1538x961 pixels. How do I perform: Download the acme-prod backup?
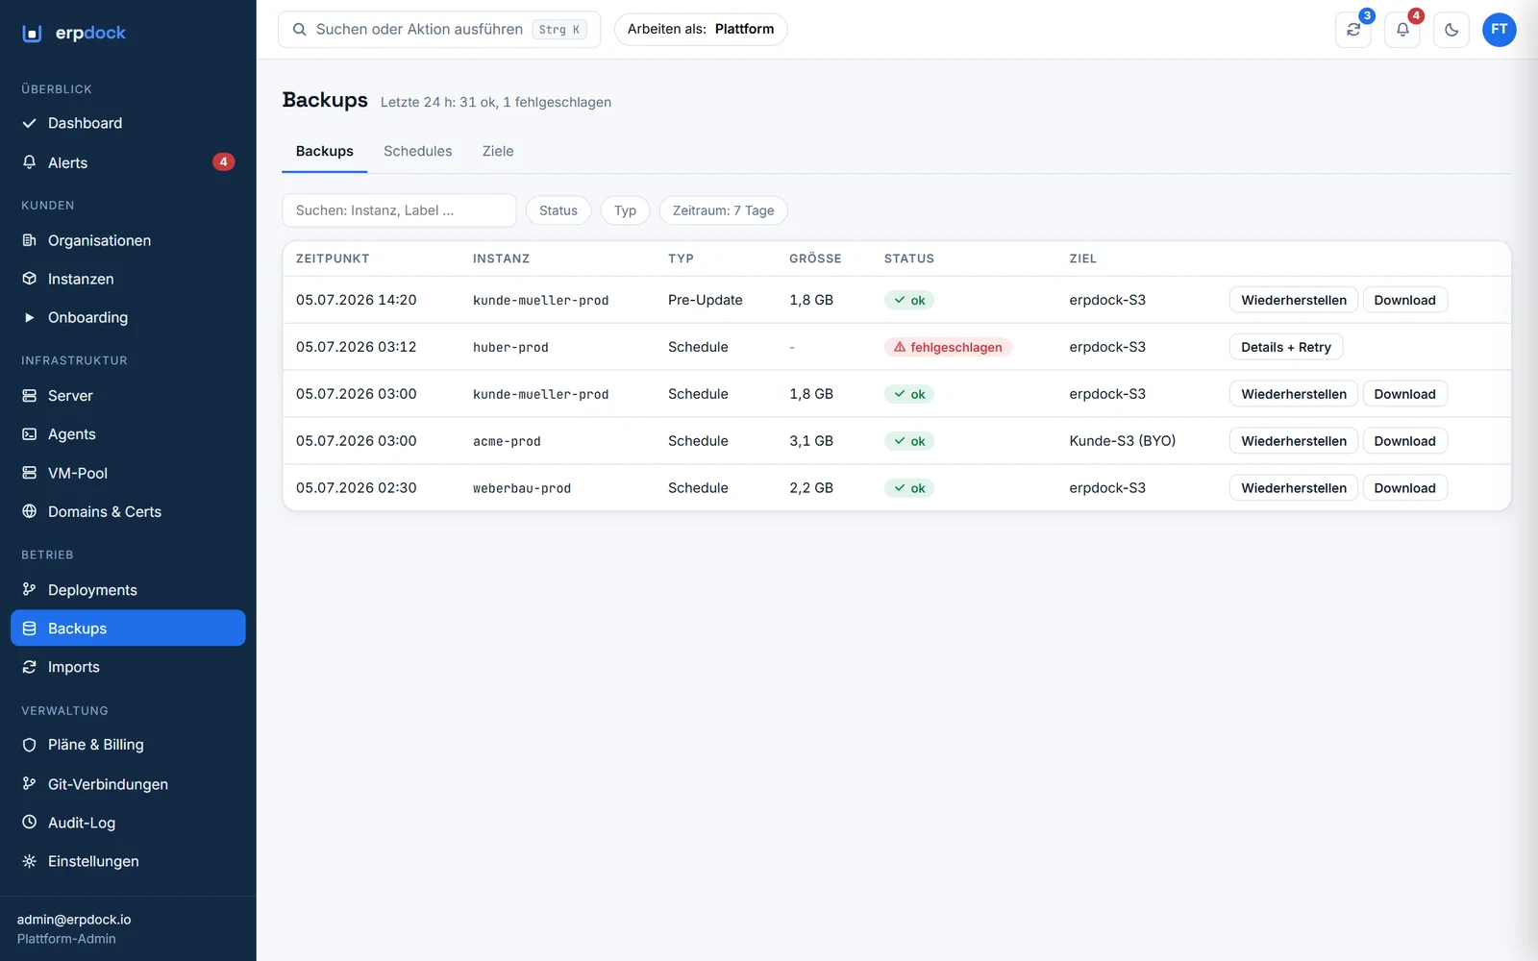[x=1405, y=441]
